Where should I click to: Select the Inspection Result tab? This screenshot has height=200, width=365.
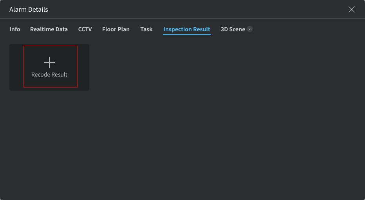[187, 29]
